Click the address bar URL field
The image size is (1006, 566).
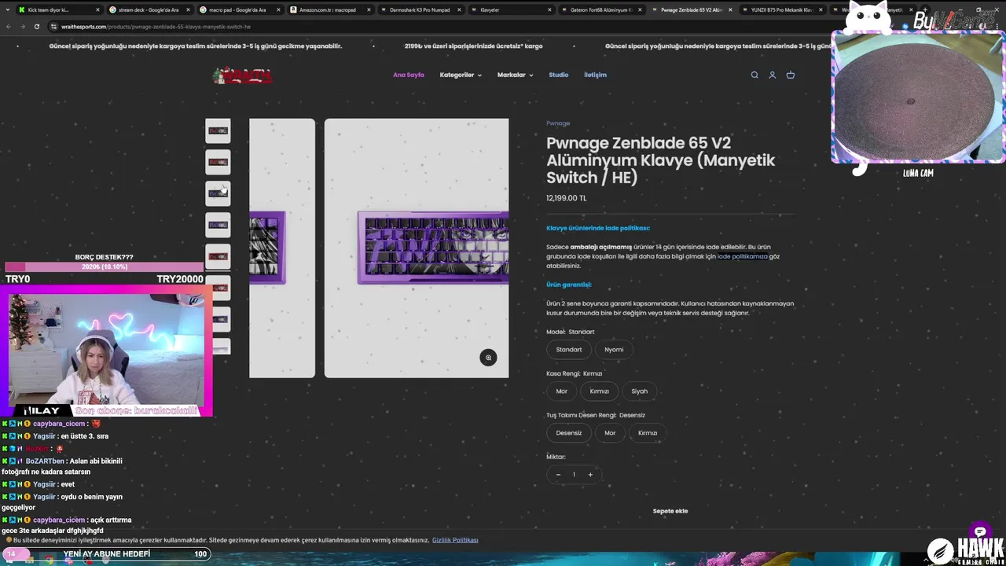(440, 26)
